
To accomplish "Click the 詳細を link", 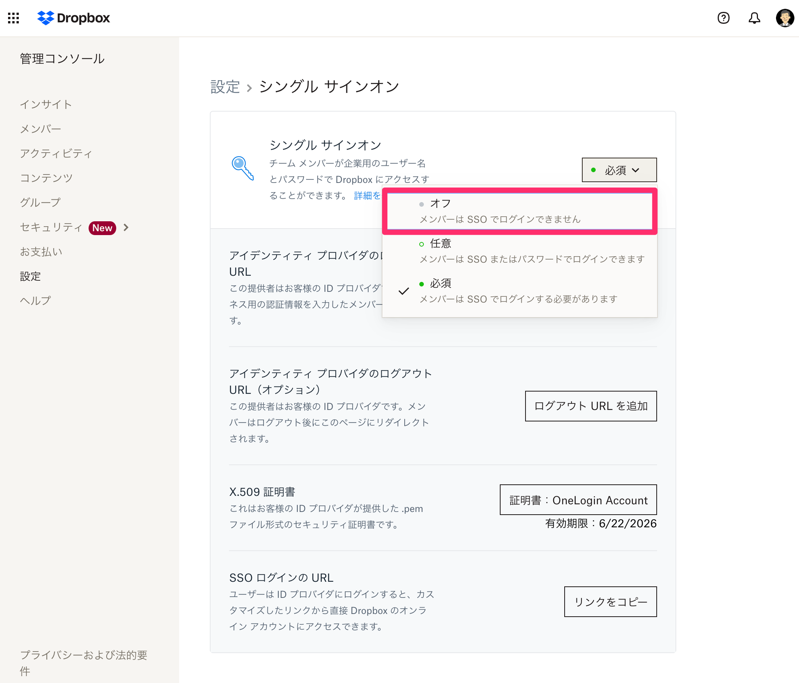I will click(x=367, y=196).
